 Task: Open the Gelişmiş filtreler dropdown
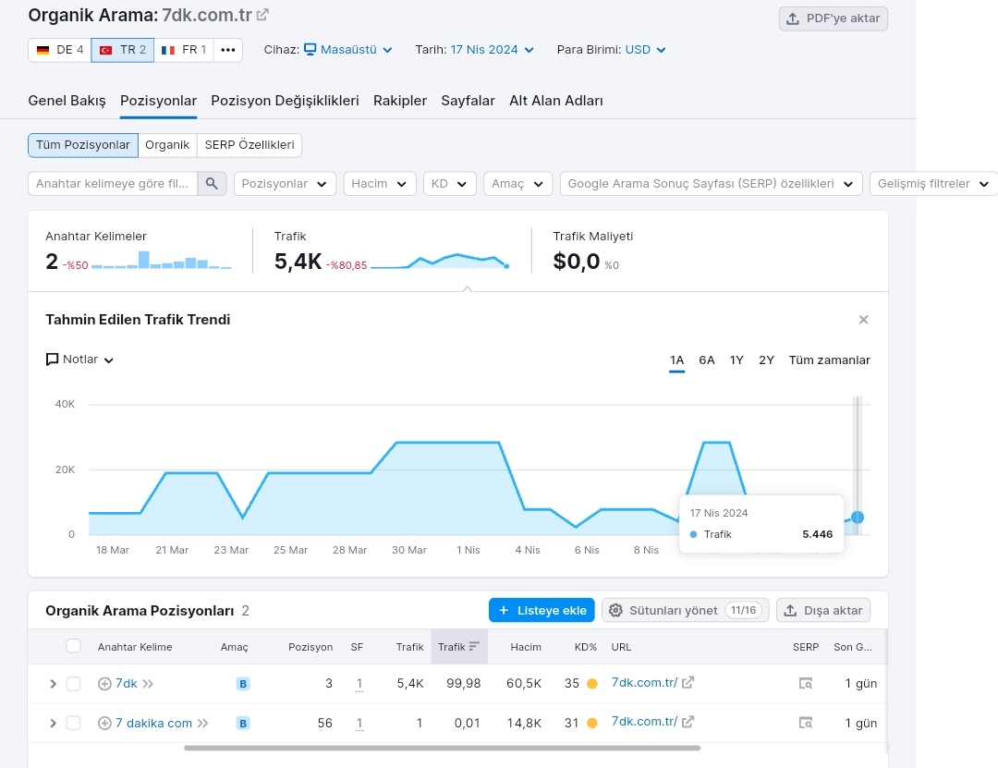[x=933, y=183]
